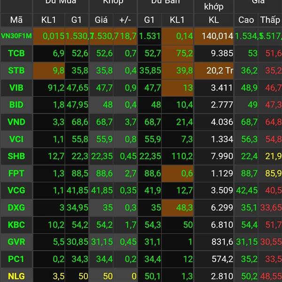282x282 pixels.
Task: Open the VN30F1M futures row
Action: tap(141, 36)
